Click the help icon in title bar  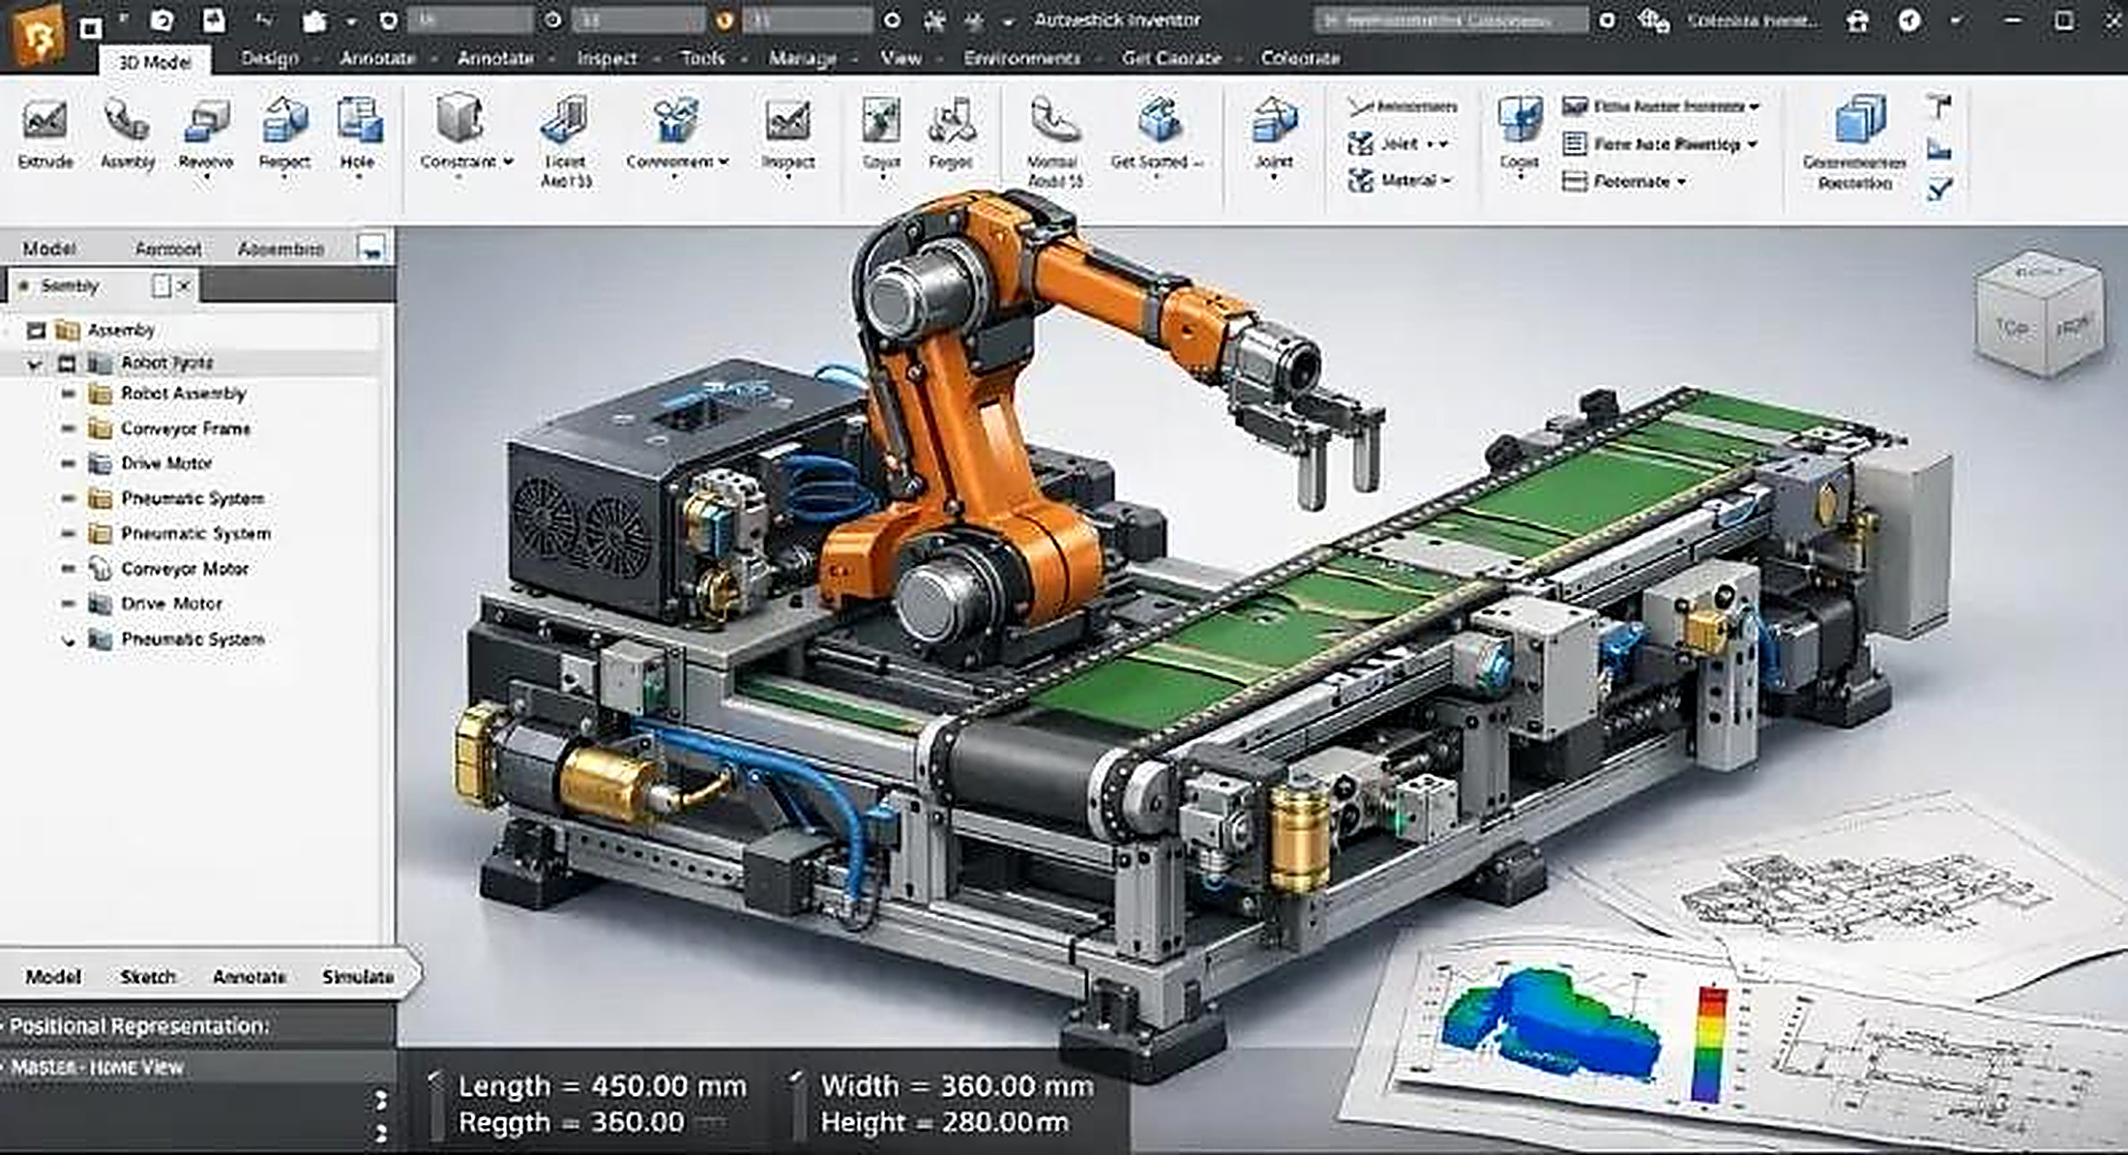point(1908,20)
